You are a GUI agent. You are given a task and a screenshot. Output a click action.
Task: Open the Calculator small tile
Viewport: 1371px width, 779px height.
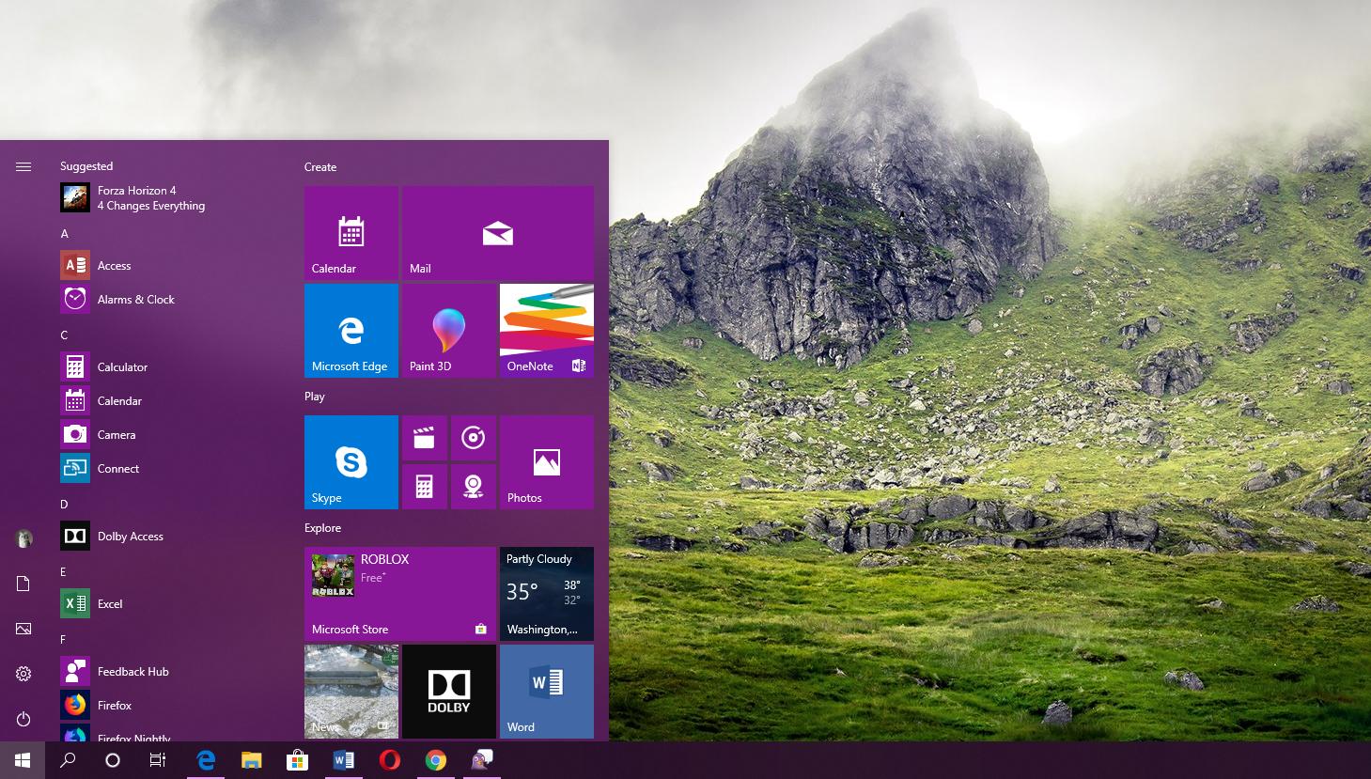[x=425, y=487]
